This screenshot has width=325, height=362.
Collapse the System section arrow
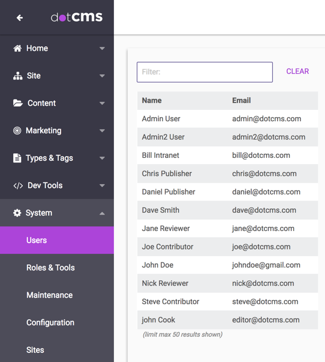click(102, 213)
